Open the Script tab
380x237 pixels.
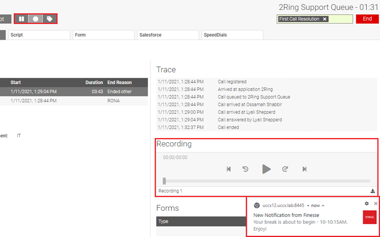pos(39,35)
